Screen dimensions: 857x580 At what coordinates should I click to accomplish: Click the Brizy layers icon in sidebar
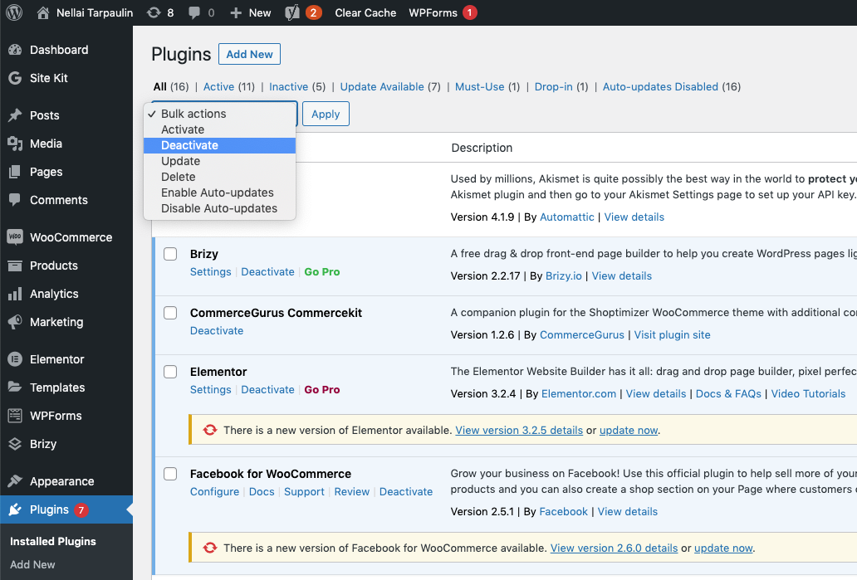coord(15,444)
